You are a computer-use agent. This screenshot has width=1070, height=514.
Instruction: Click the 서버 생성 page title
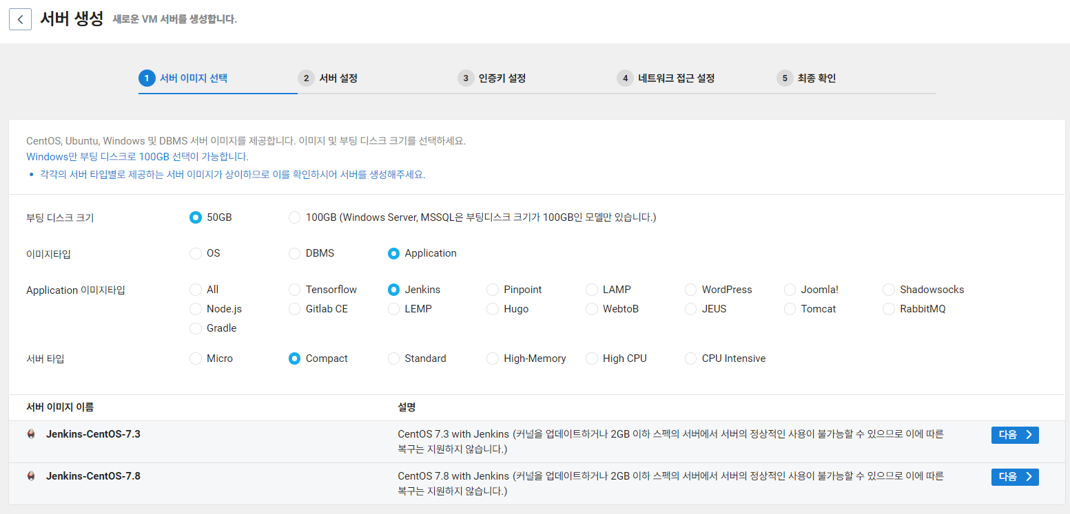coord(72,19)
